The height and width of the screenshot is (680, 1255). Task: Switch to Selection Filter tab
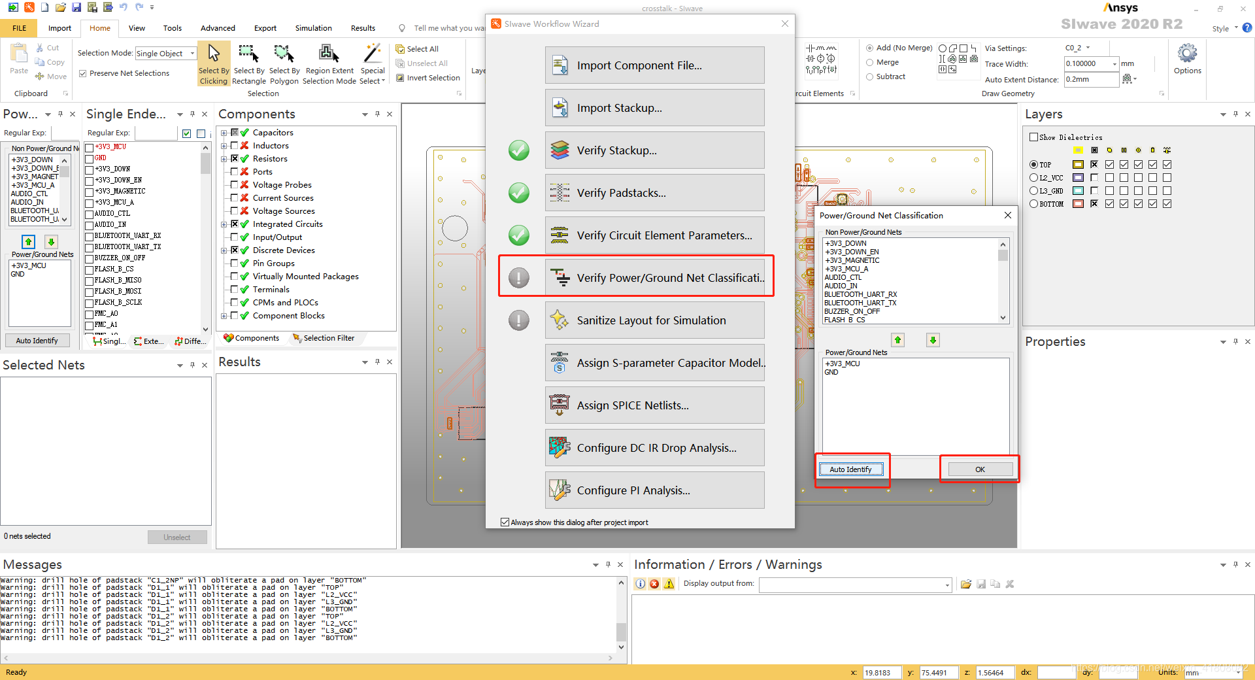pyautogui.click(x=324, y=338)
